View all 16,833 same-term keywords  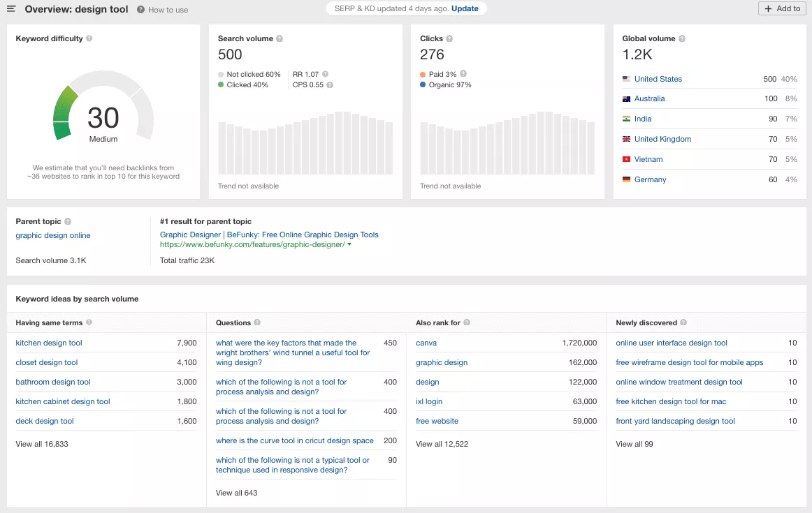pyautogui.click(x=42, y=444)
